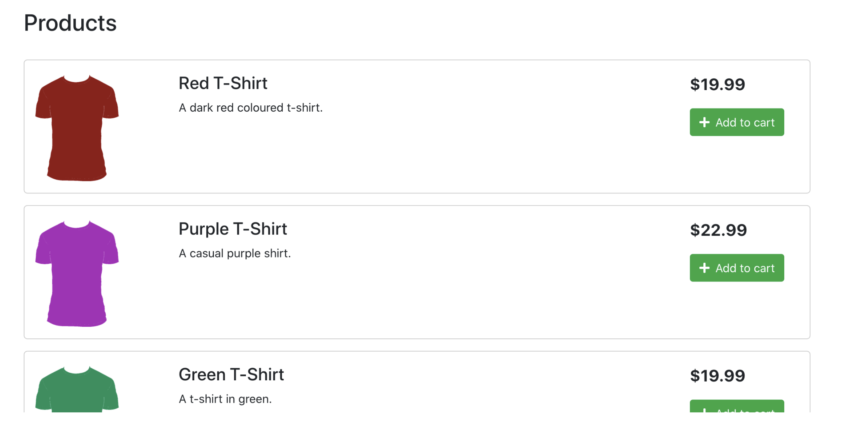Screen dimensions: 842x434
Task: Add the Red T-Shirt to the cart
Action: coord(737,122)
